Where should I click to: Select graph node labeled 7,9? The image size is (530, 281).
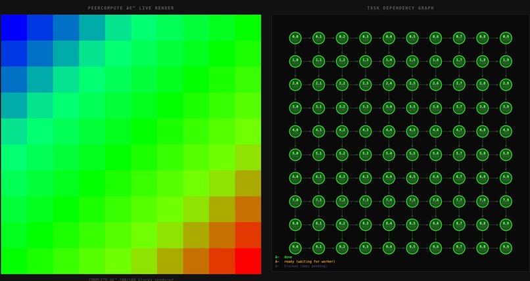(506, 202)
